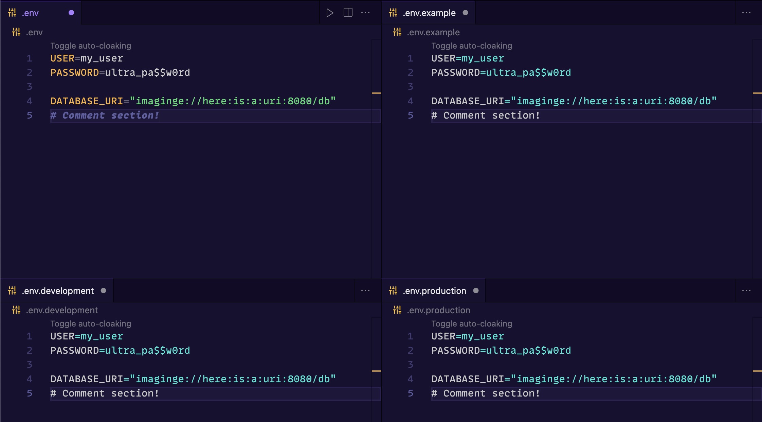Click PASSWORD line in .env.development editor
The width and height of the screenshot is (762, 422).
click(120, 351)
